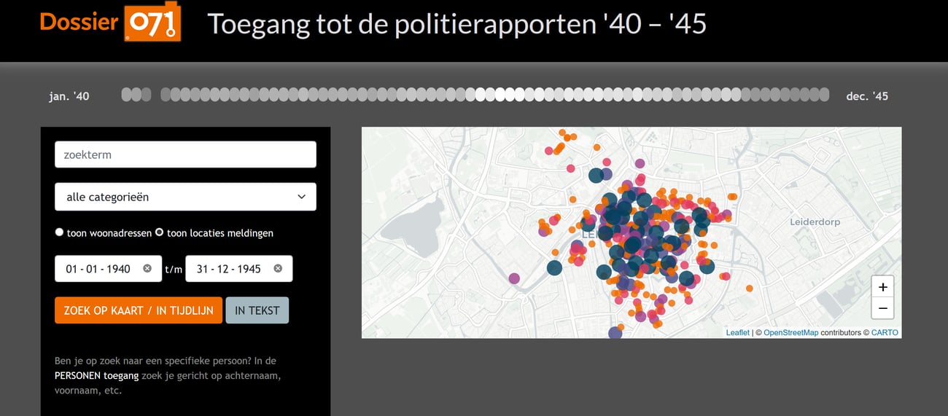
Task: Click the first timeline dot after jan. '40
Action: [126, 95]
